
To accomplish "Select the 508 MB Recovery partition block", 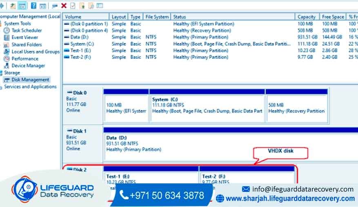I will click(x=297, y=106).
